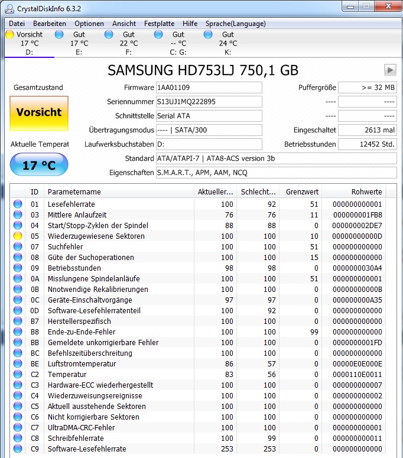This screenshot has width=403, height=458.
Task: Open the Festplatte menu
Action: 159,24
